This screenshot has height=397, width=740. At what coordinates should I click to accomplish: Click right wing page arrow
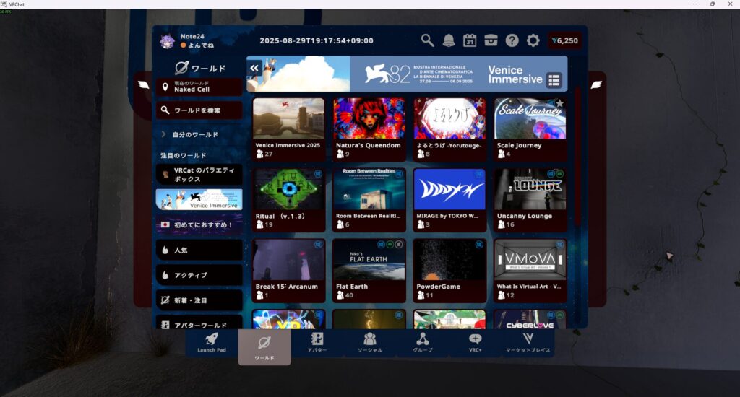[596, 85]
